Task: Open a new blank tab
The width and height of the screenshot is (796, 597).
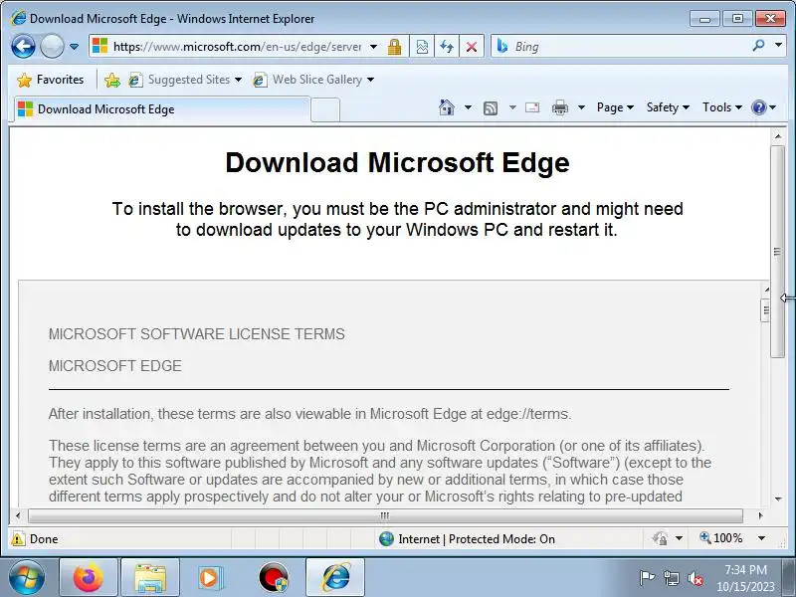Action: [x=325, y=109]
